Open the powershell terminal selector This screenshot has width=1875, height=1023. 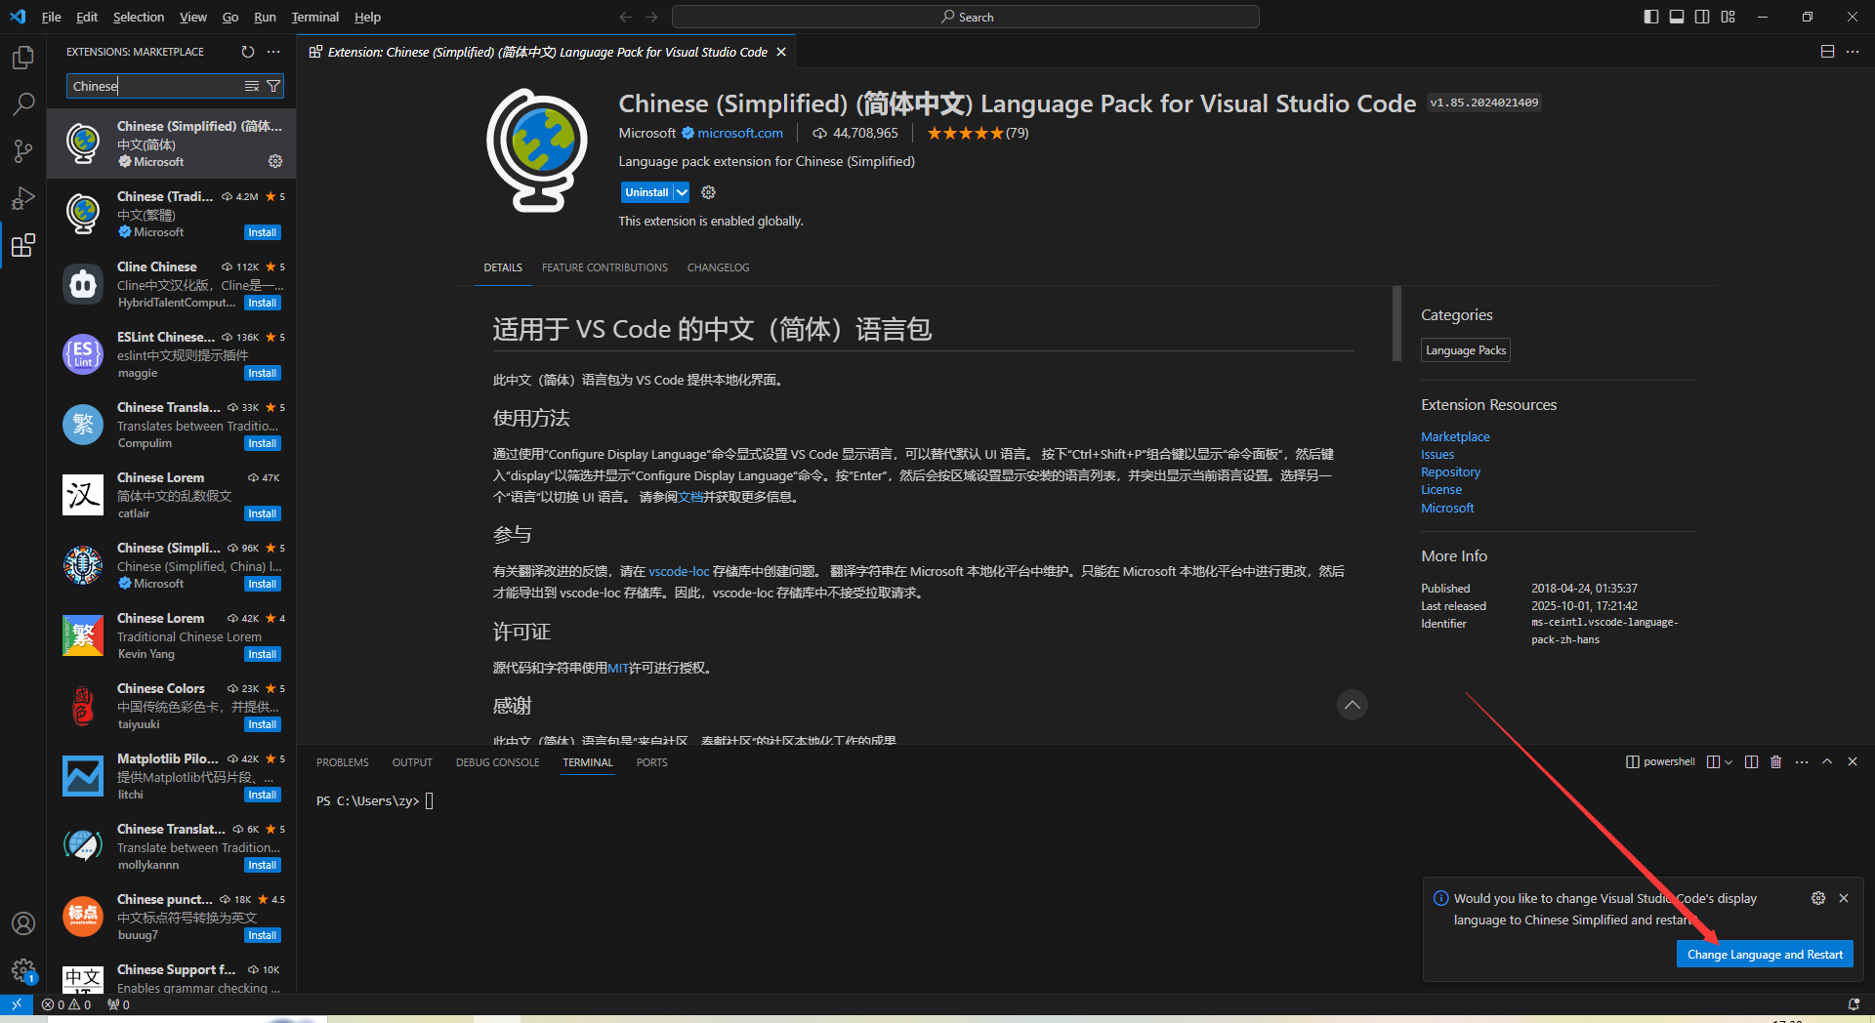(x=1660, y=761)
